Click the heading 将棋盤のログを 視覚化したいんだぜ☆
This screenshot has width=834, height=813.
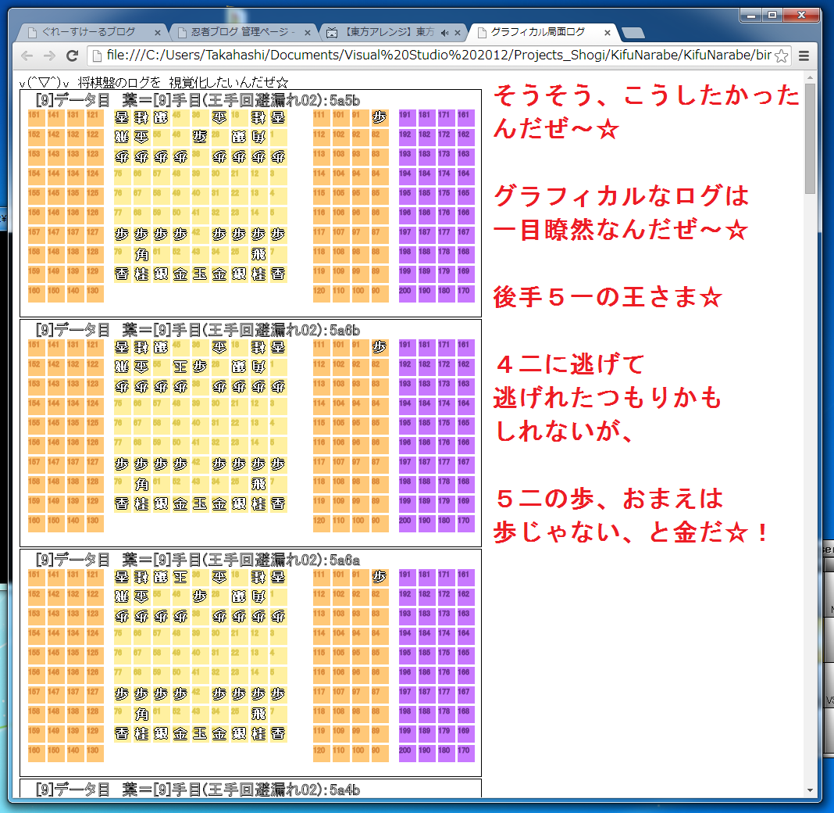coord(183,83)
